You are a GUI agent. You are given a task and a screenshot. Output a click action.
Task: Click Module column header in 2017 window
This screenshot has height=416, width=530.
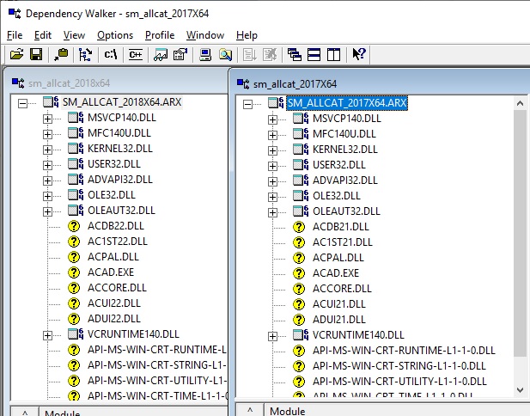(x=396, y=410)
